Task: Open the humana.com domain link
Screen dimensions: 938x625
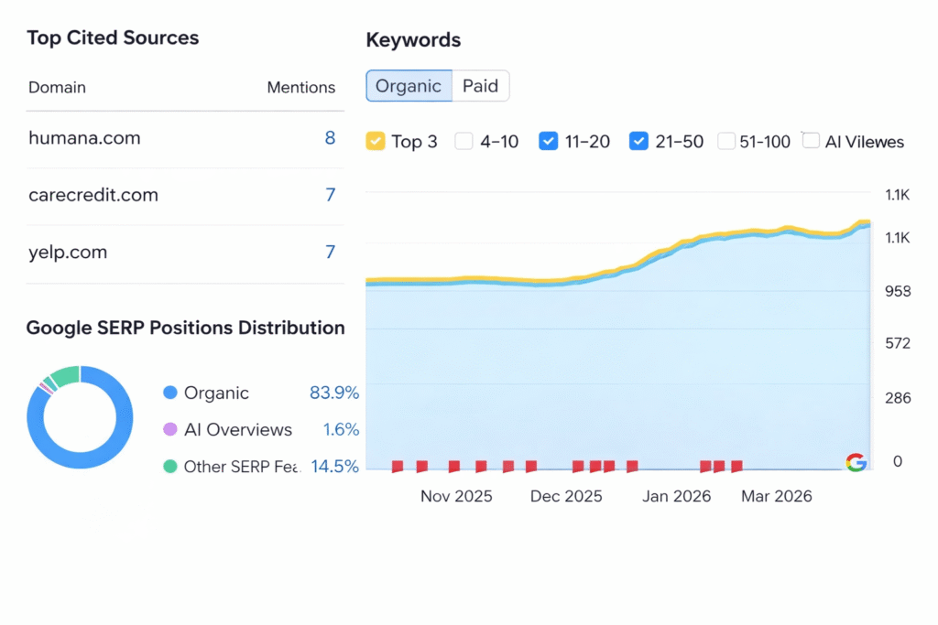Action: click(x=84, y=138)
